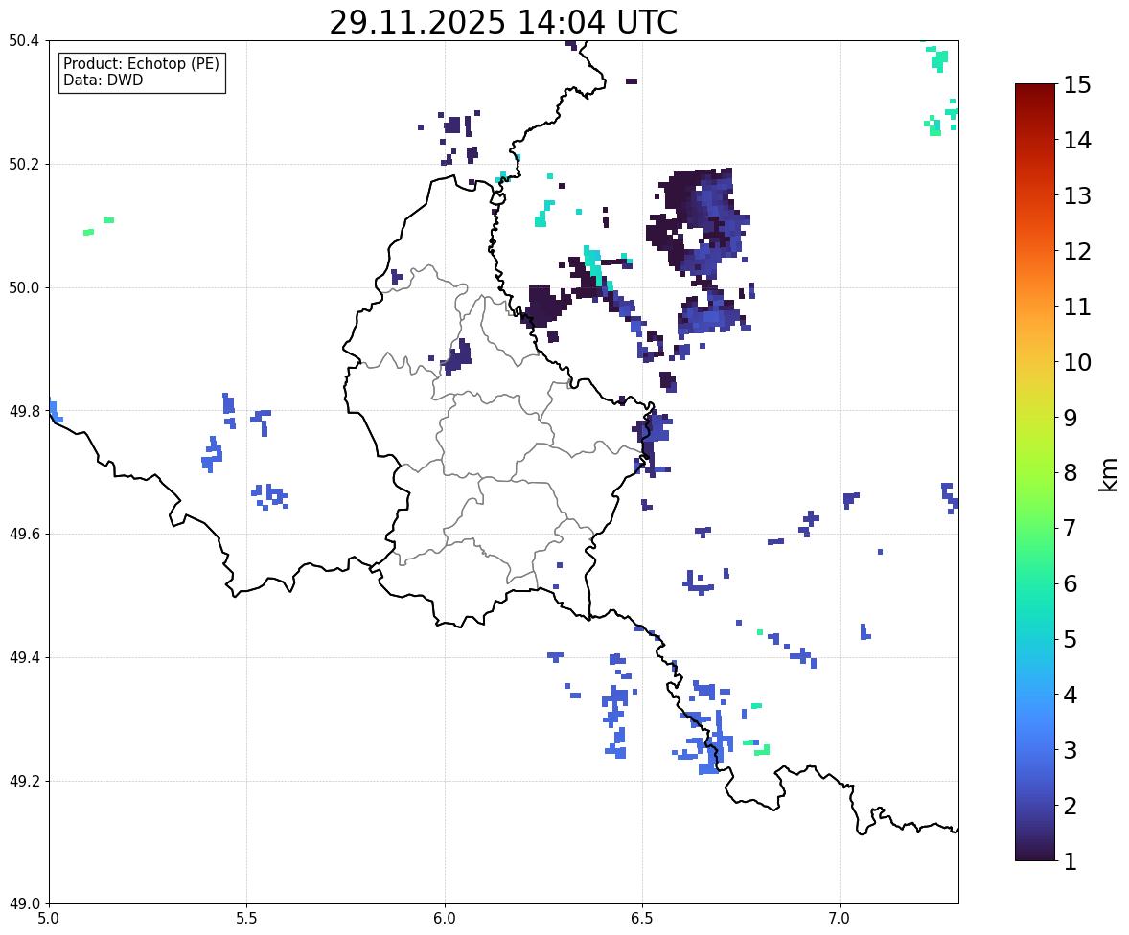Viewport: 1129px width, 935px height.
Task: Click the colorbar tick label '15'
Action: 1077,85
